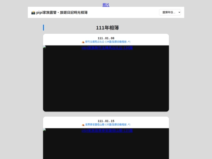Open the 135露 album image link

point(107,130)
